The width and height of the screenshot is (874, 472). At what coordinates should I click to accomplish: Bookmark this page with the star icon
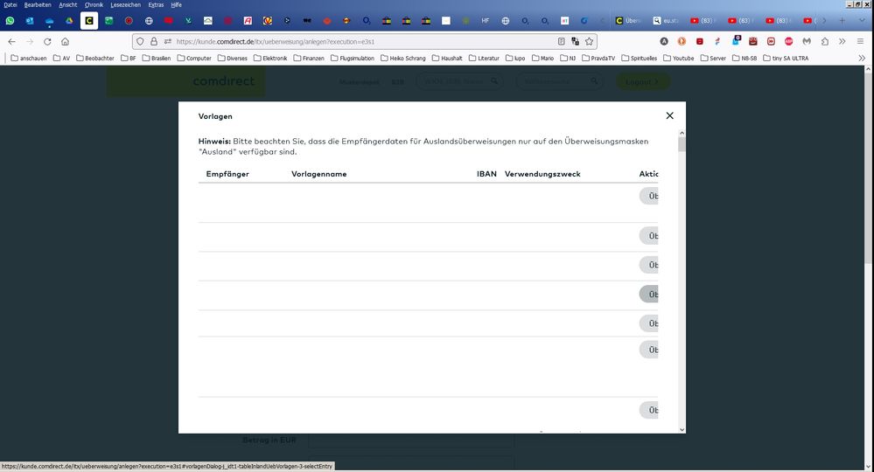click(590, 41)
